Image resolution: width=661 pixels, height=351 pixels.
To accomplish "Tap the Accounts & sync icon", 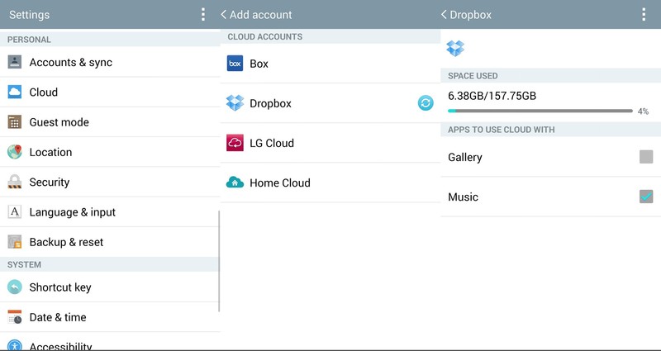I will (15, 62).
